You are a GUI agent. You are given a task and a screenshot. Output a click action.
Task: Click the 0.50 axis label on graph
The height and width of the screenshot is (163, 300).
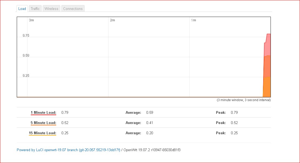26,55
